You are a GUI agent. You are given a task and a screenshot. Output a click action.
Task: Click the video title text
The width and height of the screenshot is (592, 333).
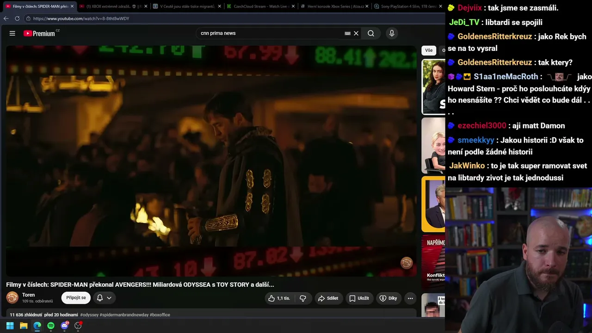click(x=140, y=284)
